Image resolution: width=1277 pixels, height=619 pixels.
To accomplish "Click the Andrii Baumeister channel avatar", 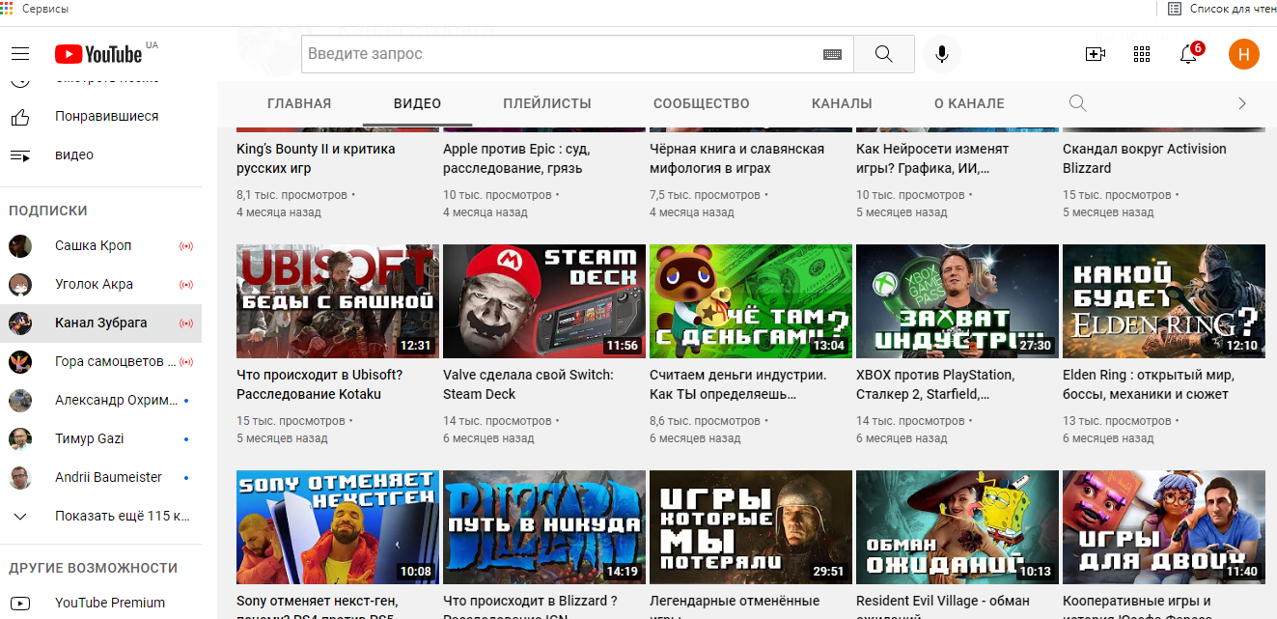I will (x=20, y=477).
